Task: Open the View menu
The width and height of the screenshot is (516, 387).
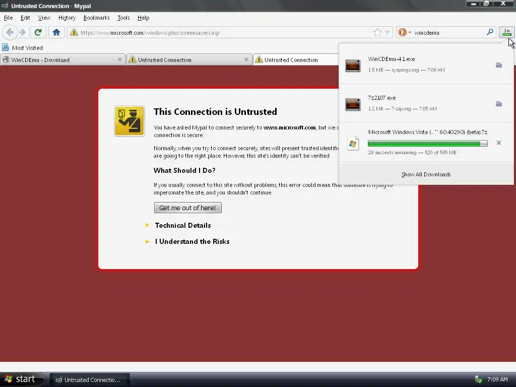Action: 44,18
